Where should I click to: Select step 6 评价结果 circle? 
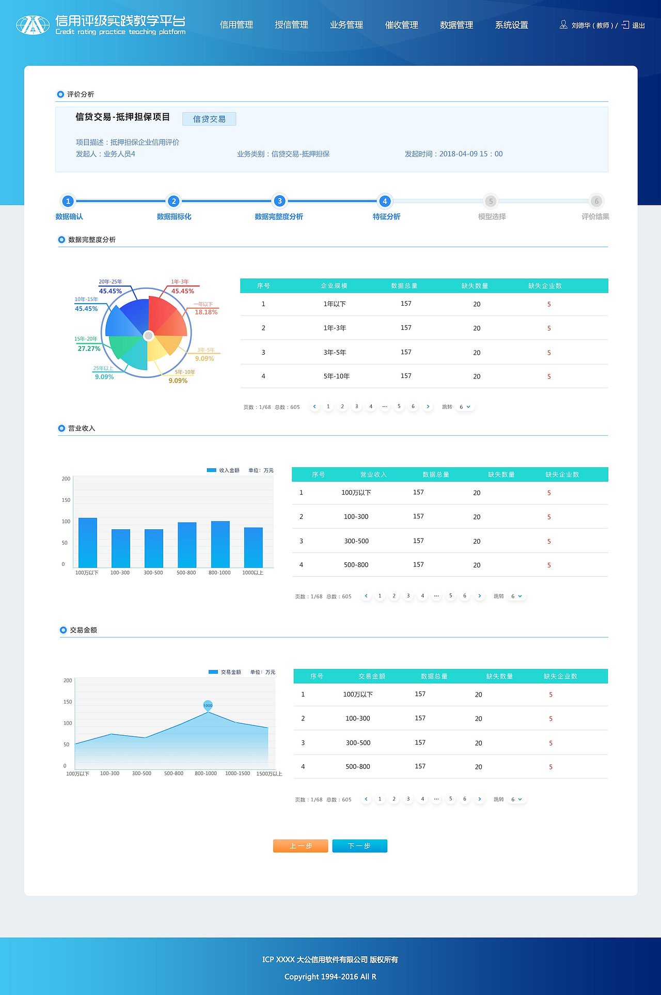(596, 201)
